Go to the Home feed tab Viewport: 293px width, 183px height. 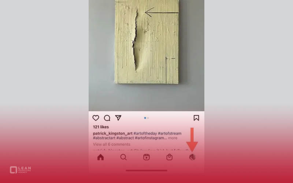pos(100,157)
